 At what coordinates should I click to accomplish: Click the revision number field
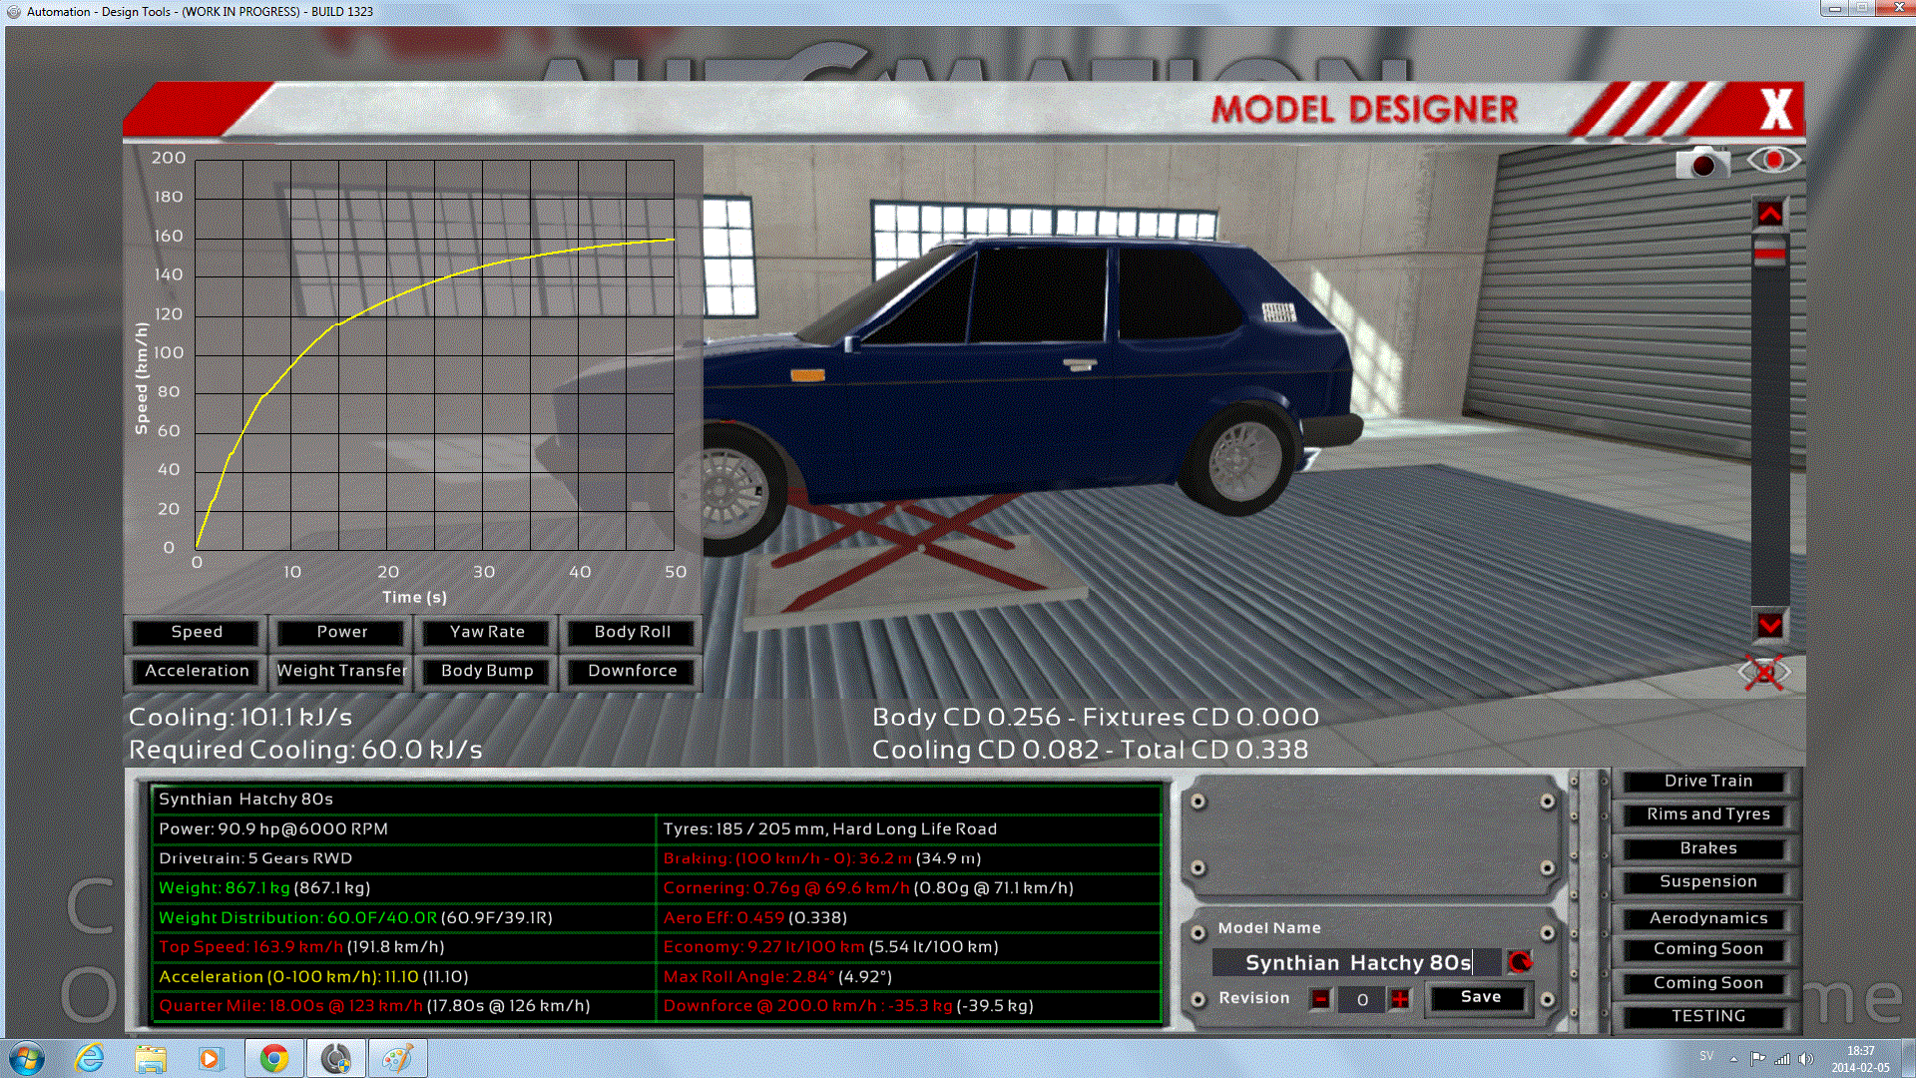tap(1361, 999)
